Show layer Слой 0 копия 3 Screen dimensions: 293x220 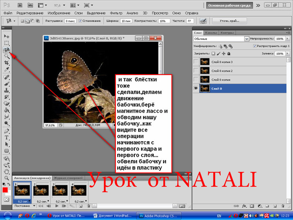pos(196,62)
